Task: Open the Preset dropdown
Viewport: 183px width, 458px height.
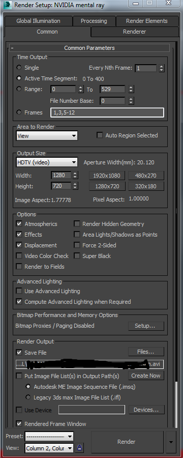Action: [49, 437]
